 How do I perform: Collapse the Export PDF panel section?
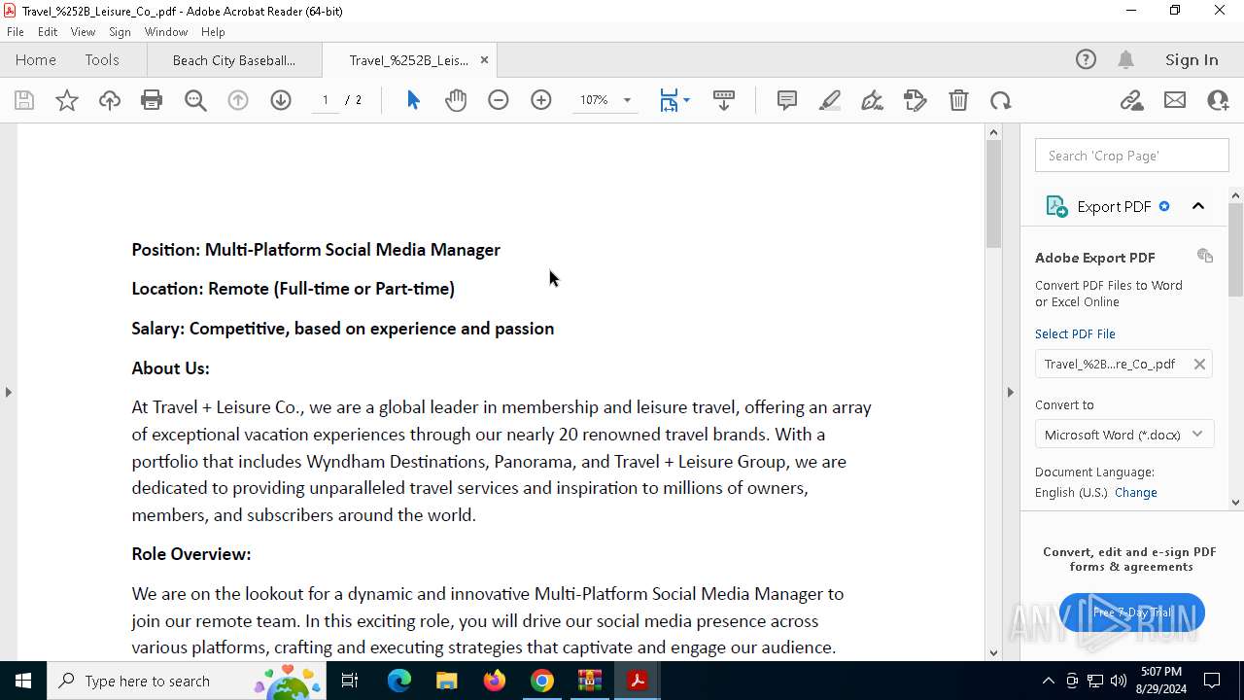tap(1198, 206)
